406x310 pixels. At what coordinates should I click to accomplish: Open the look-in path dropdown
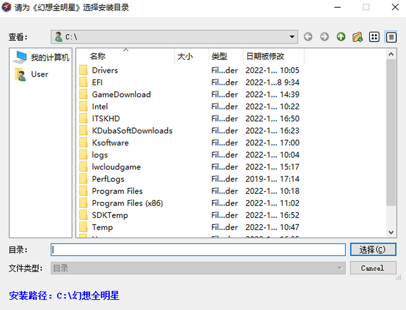[x=292, y=37]
